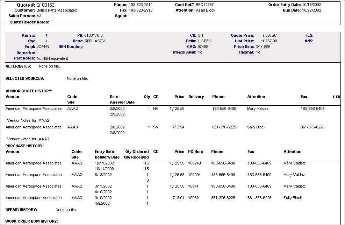Click the Quote Price value 1,607.97
This screenshot has width=345, height=225.
pos(269,35)
